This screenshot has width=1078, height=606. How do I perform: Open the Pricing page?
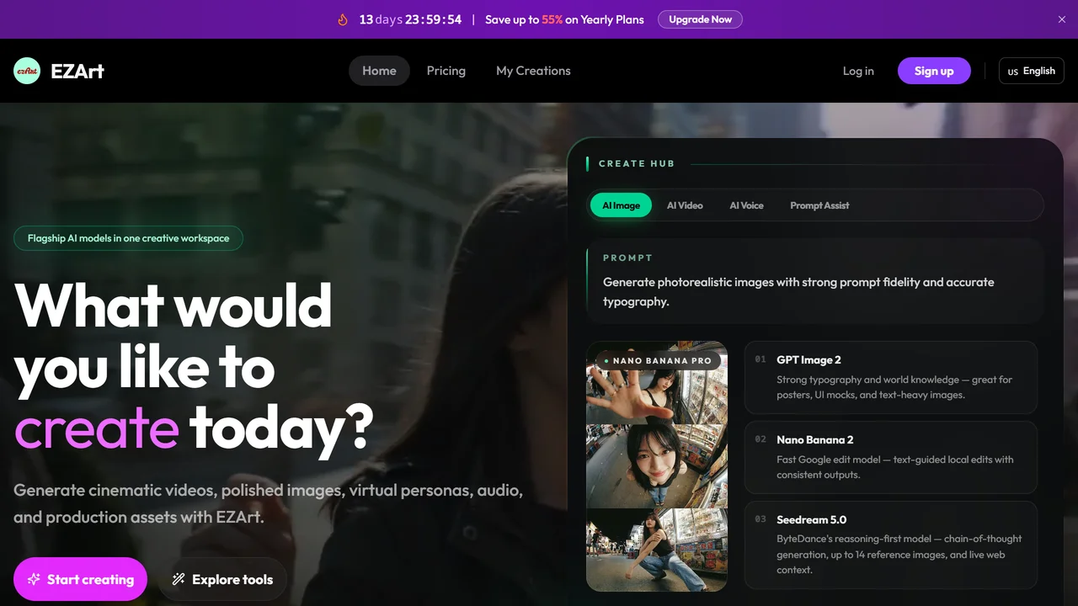point(446,71)
